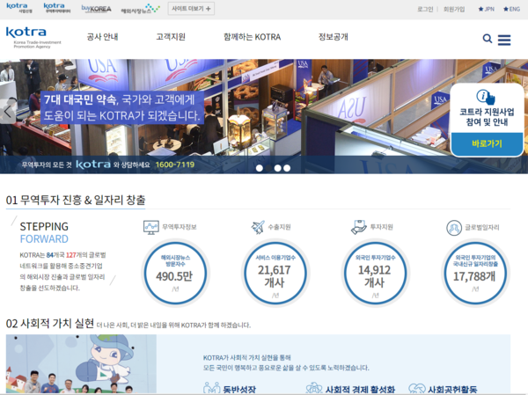Click the 사회적 경제 활성화 icon
528x395 pixels.
click(314, 388)
